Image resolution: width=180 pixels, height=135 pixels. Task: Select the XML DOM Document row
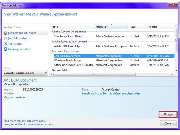click(x=114, y=56)
